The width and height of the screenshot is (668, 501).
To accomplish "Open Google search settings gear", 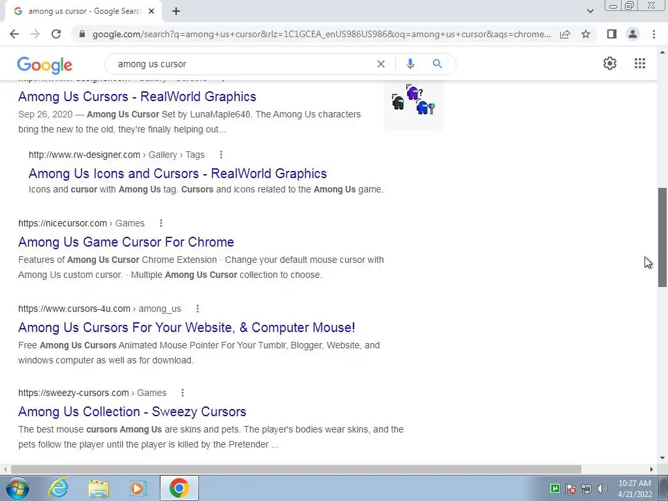I will pos(610,63).
